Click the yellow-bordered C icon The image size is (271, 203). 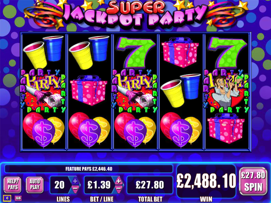coord(7,198)
